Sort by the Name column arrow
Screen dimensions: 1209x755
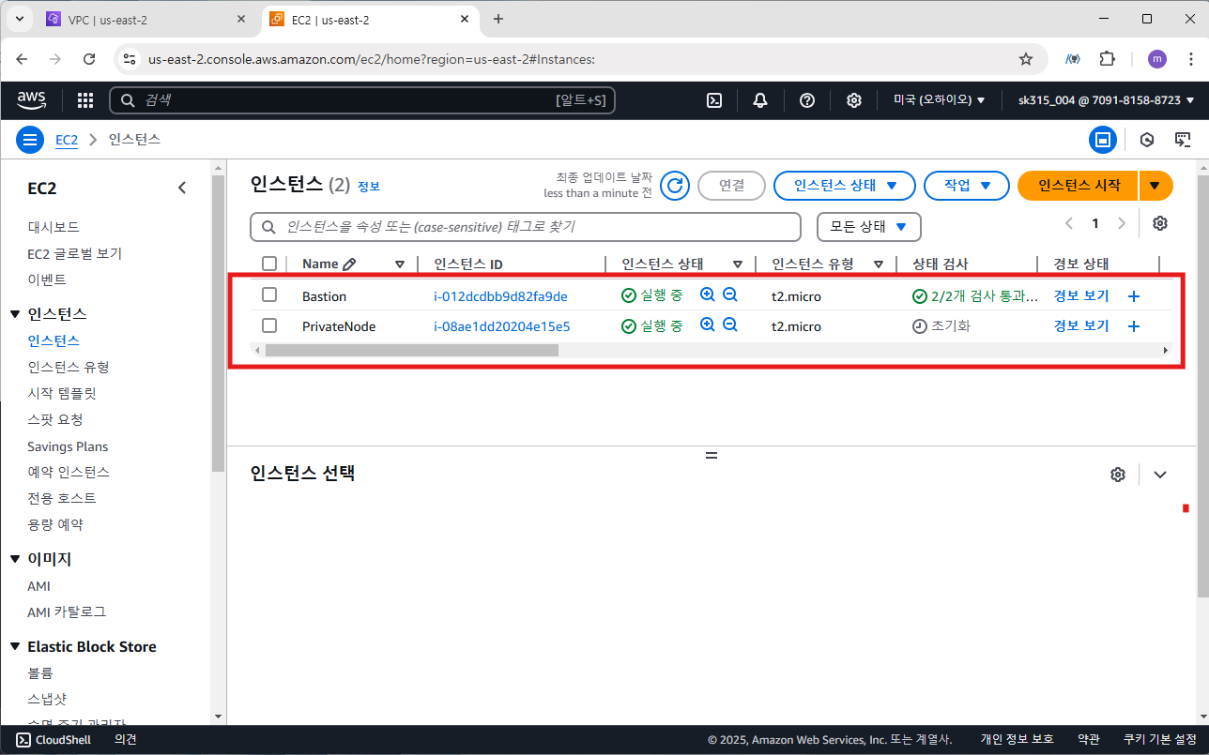pyautogui.click(x=400, y=264)
